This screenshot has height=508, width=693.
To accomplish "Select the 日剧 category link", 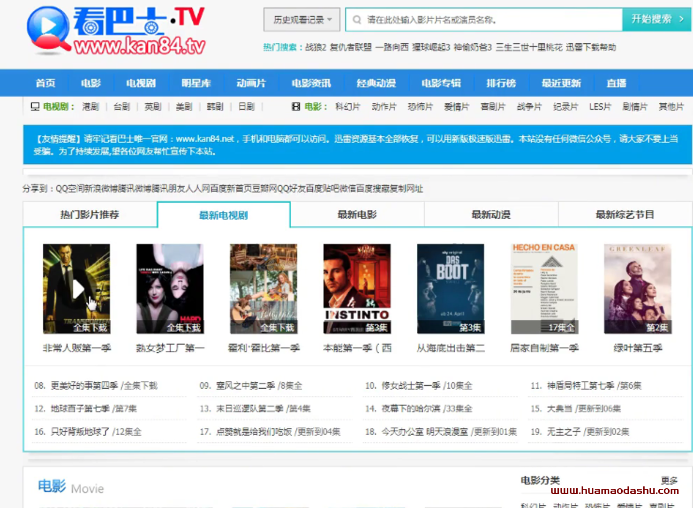I will [246, 107].
